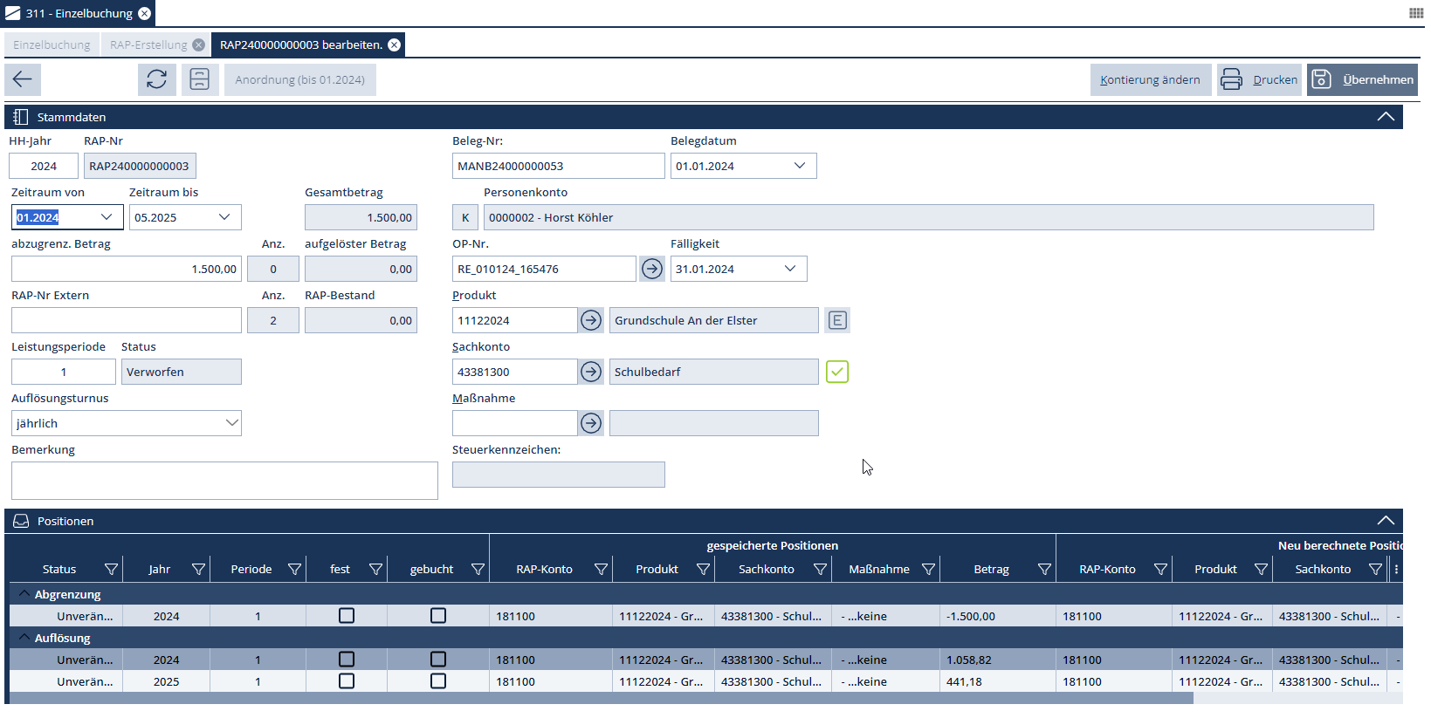Toggle fest checkbox in Auflösung 2024 row

pos(347,660)
